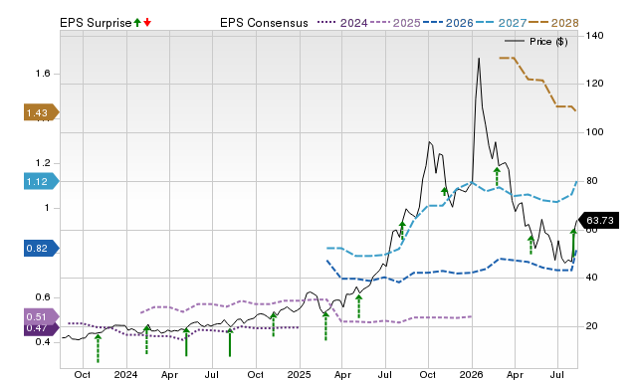Select the dark blue 0.82 value tag
Screen dimensions: 637x380
[42, 248]
